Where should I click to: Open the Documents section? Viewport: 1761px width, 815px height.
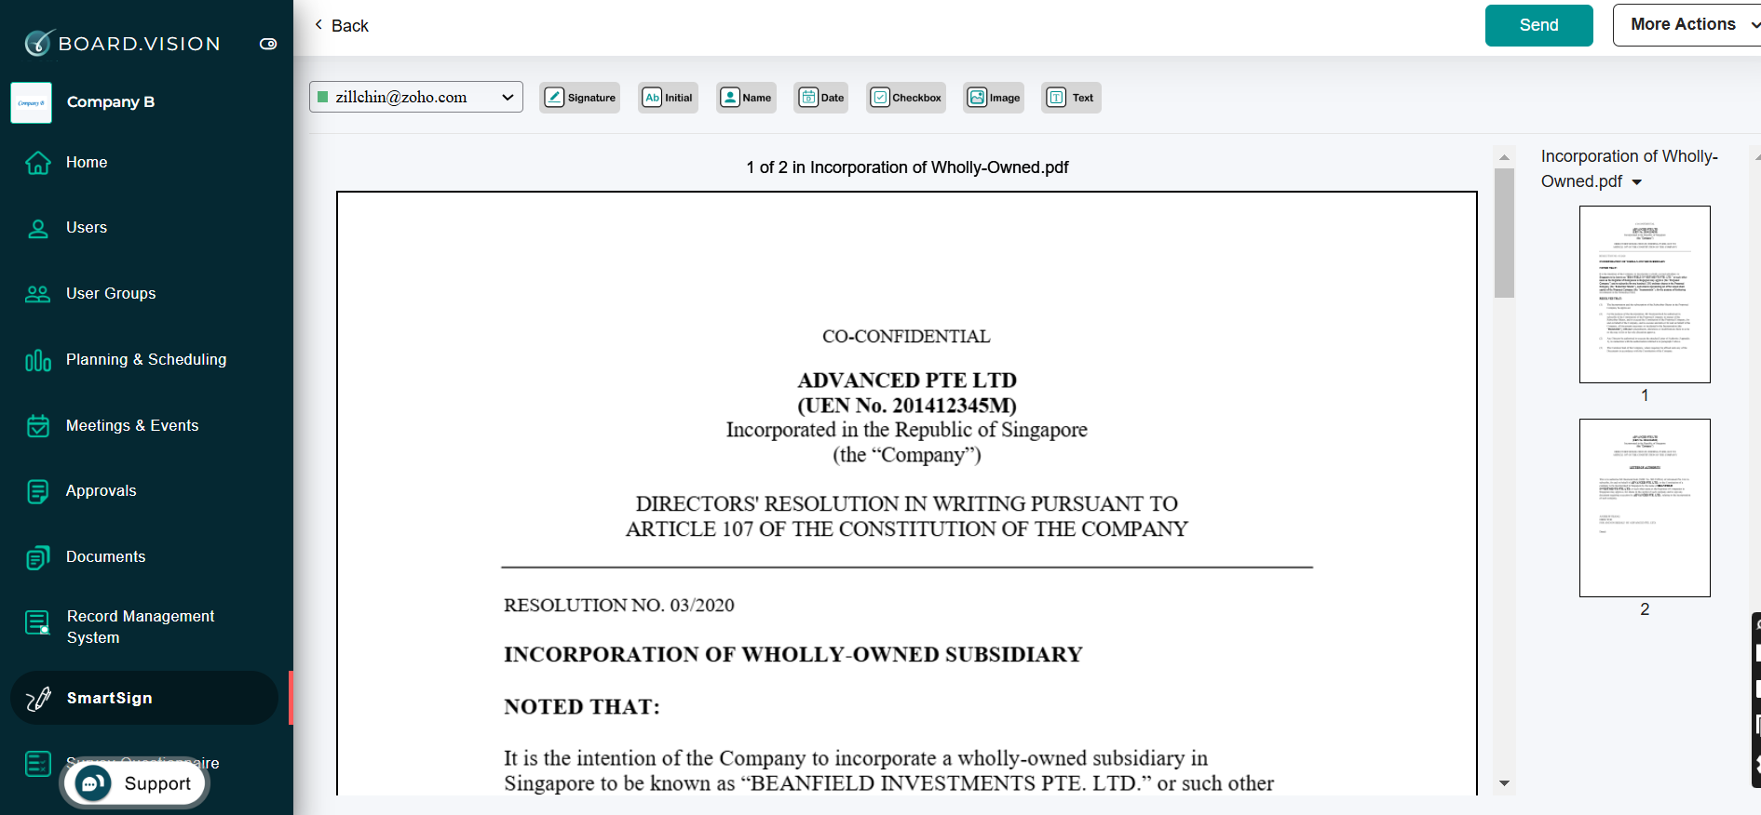[106, 556]
